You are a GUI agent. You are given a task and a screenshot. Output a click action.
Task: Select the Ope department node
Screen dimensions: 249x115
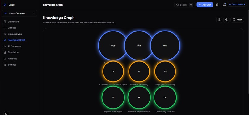(113, 45)
